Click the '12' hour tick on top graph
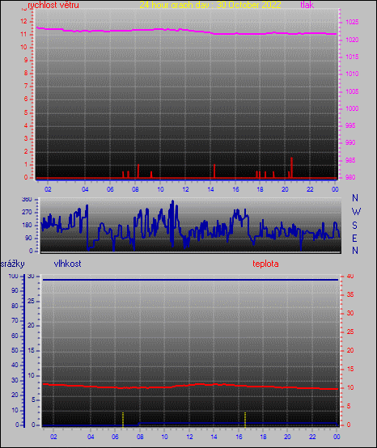 pyautogui.click(x=185, y=189)
